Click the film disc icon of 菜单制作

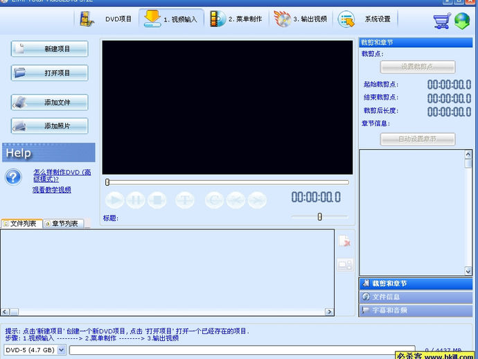click(x=218, y=19)
